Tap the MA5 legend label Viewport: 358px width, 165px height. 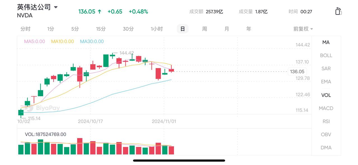34,41
